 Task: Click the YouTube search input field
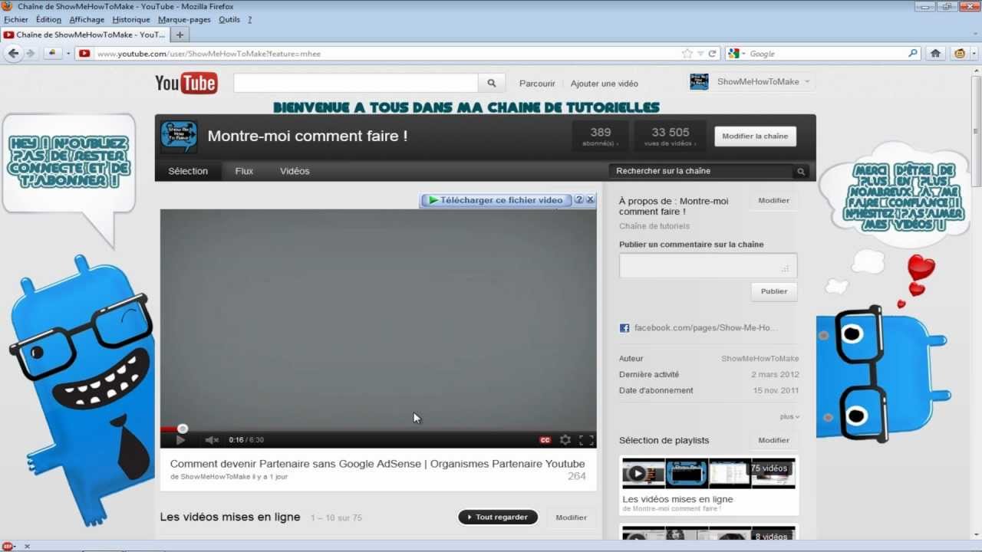[x=356, y=83]
